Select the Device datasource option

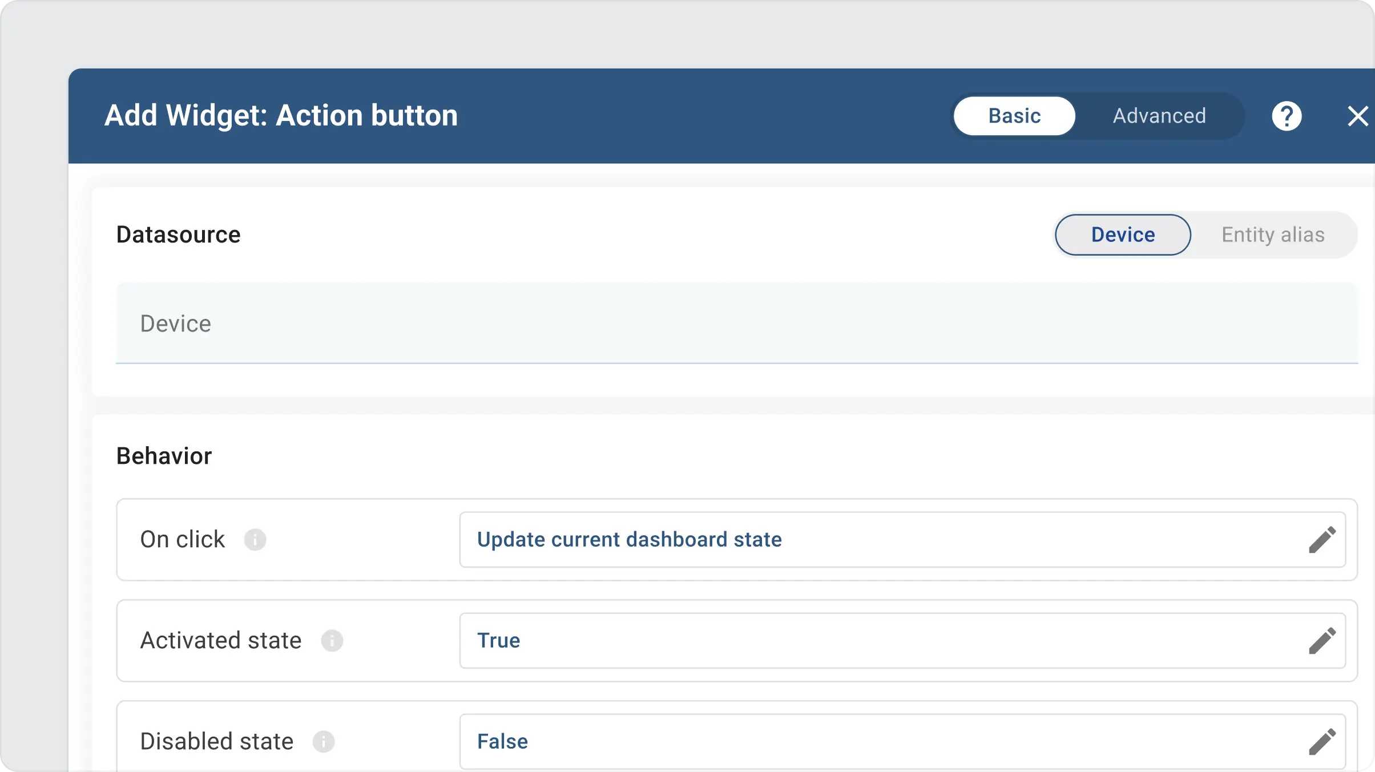(x=1122, y=234)
